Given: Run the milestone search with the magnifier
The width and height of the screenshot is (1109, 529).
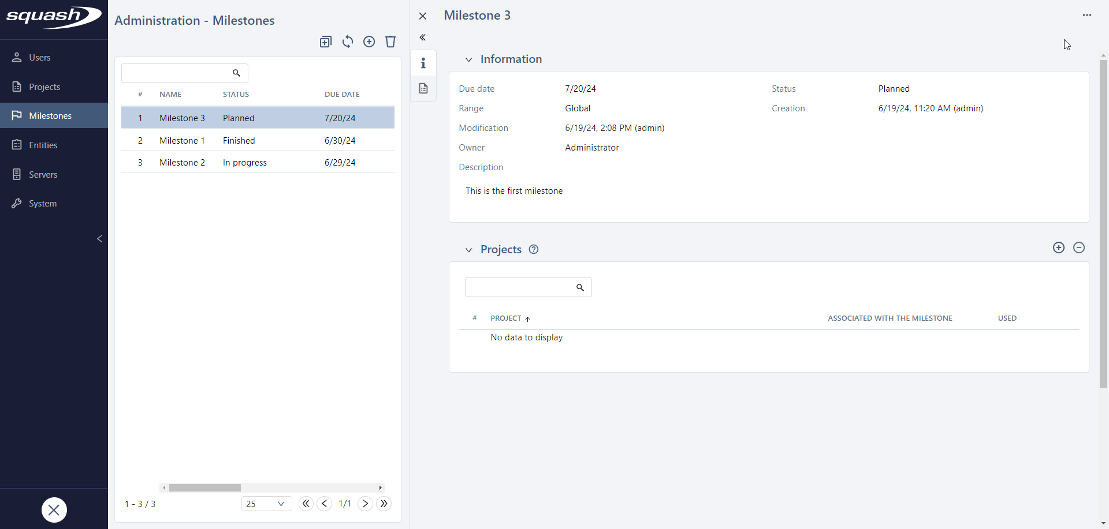Looking at the screenshot, I should 236,73.
